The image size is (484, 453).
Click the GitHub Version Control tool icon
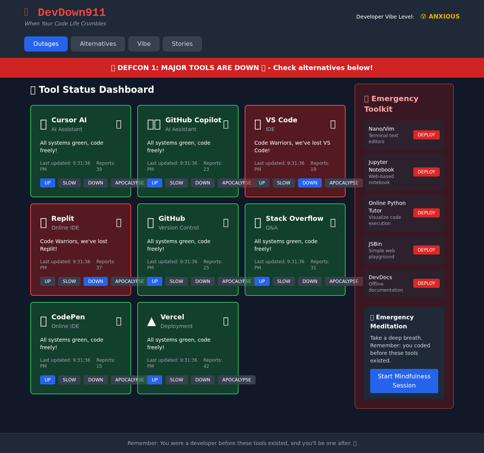coord(150,223)
